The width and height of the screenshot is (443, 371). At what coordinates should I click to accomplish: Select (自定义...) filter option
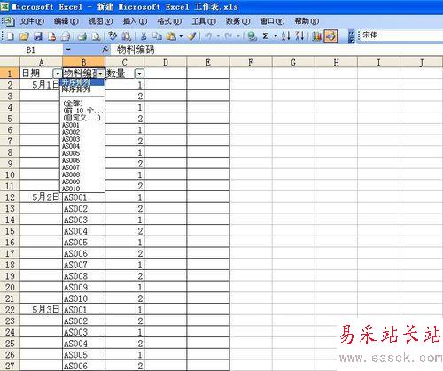pyautogui.click(x=82, y=118)
